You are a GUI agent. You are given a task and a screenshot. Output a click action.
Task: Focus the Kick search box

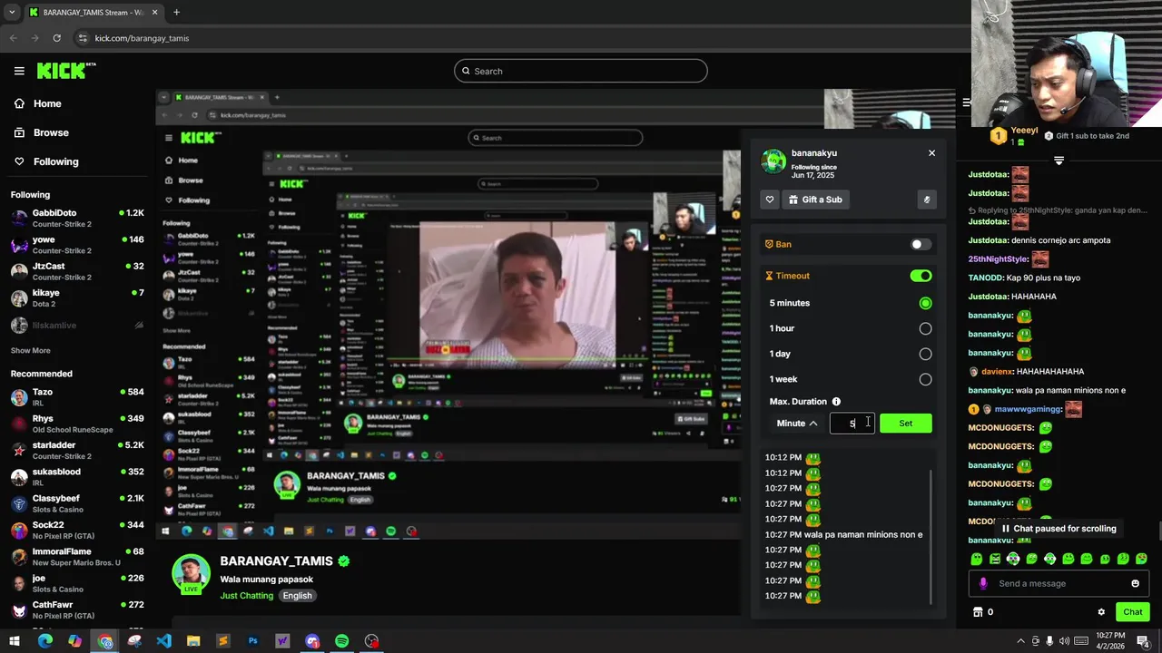coord(581,71)
